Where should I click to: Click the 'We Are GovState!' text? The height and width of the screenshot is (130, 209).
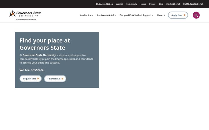tap(32, 70)
